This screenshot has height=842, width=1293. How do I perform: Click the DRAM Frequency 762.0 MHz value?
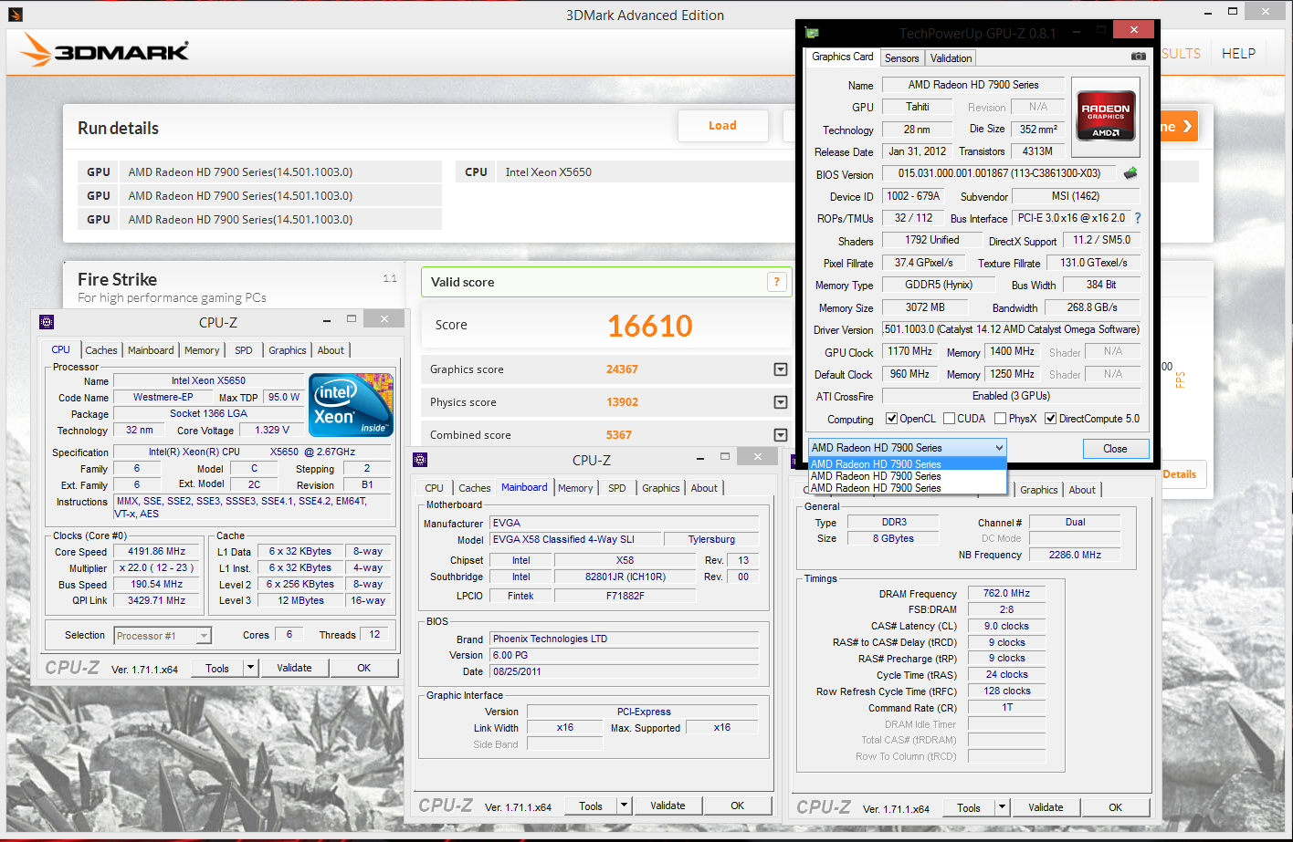[1006, 593]
